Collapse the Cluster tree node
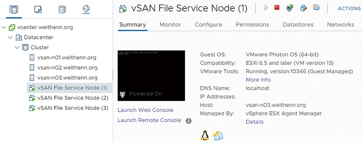 (17, 47)
